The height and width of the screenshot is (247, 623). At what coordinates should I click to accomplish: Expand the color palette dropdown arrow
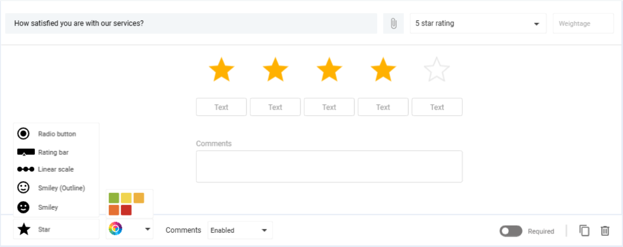coord(148,229)
